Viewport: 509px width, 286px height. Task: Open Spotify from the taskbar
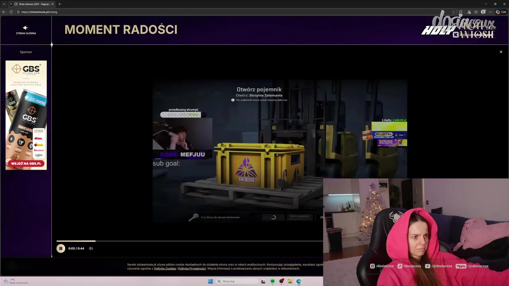pos(272,281)
